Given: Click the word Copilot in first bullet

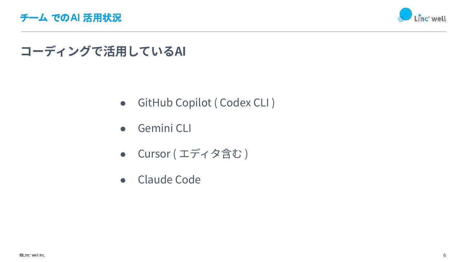Looking at the screenshot, I should [x=193, y=103].
